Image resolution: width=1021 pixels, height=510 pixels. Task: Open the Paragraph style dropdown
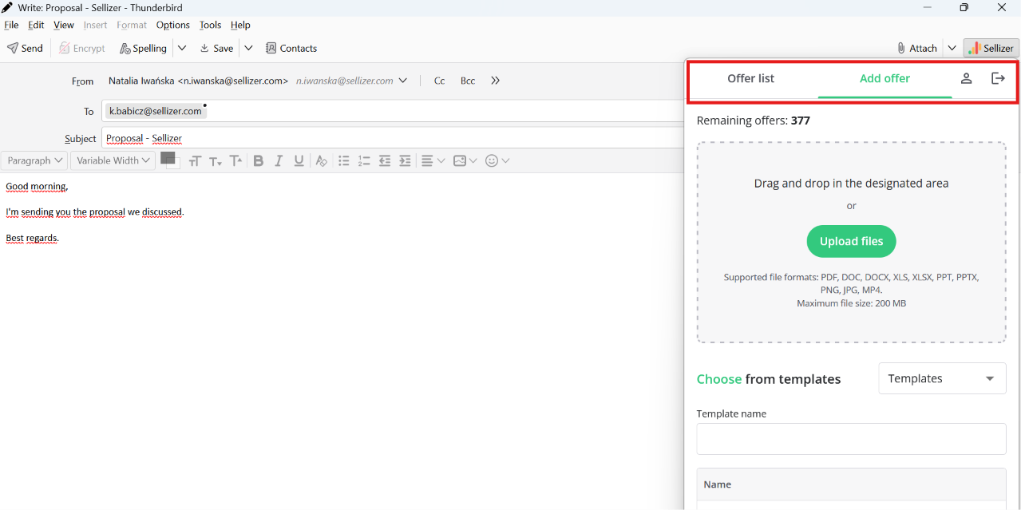[34, 160]
